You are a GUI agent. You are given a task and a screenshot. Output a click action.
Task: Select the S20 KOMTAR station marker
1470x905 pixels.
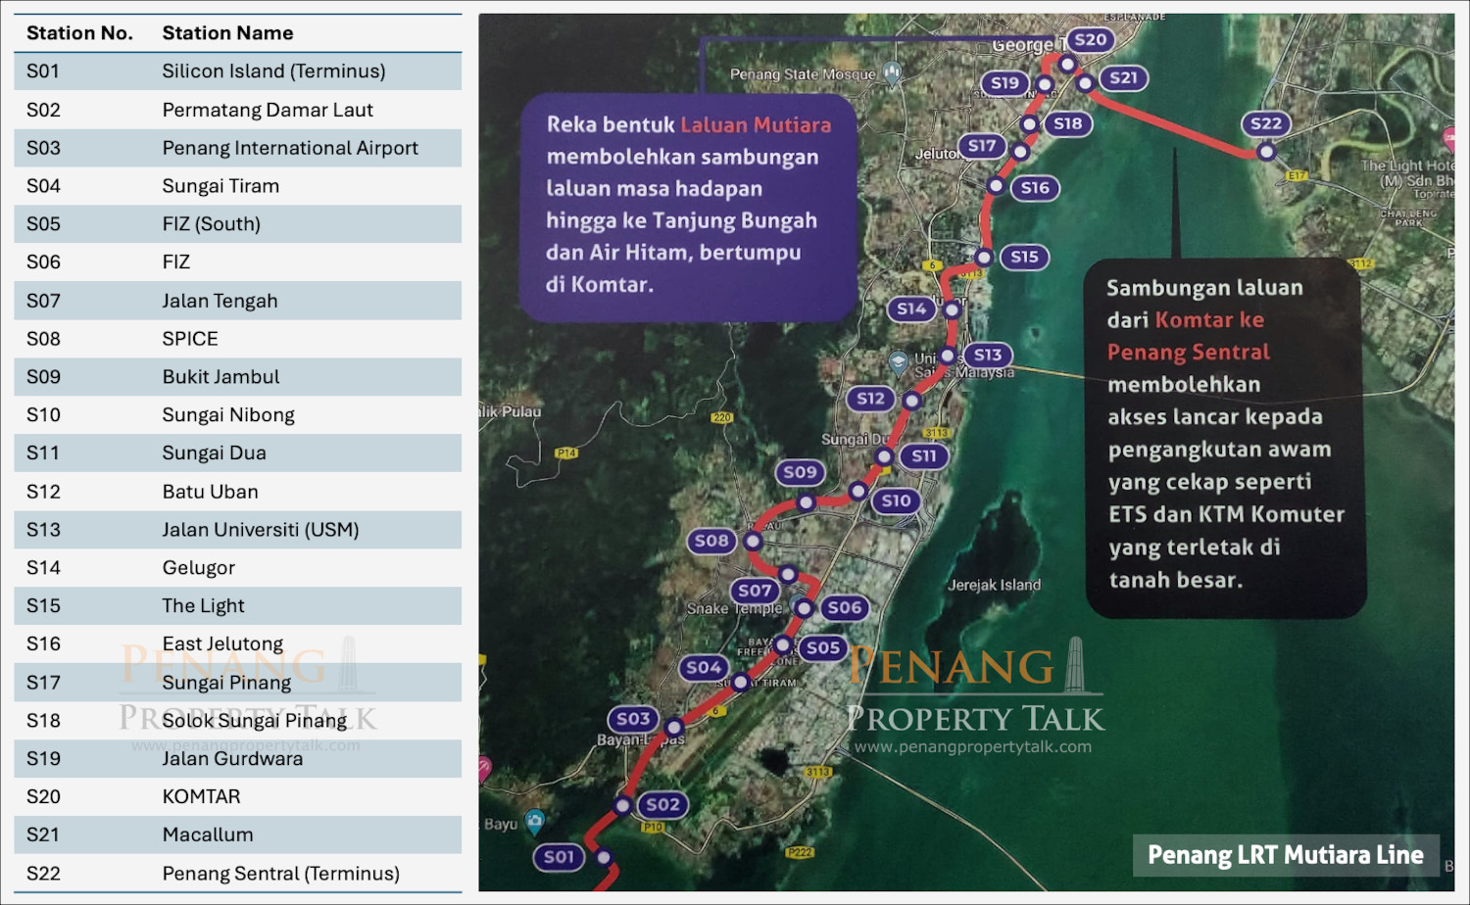pos(1091,40)
